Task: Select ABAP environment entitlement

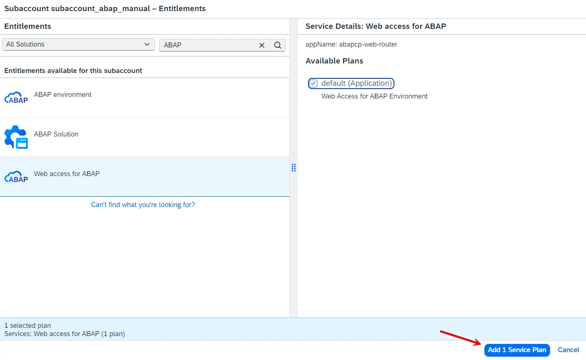Action: tap(145, 98)
